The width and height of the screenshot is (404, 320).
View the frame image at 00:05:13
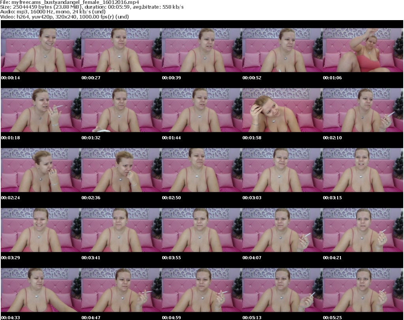(x=282, y=290)
